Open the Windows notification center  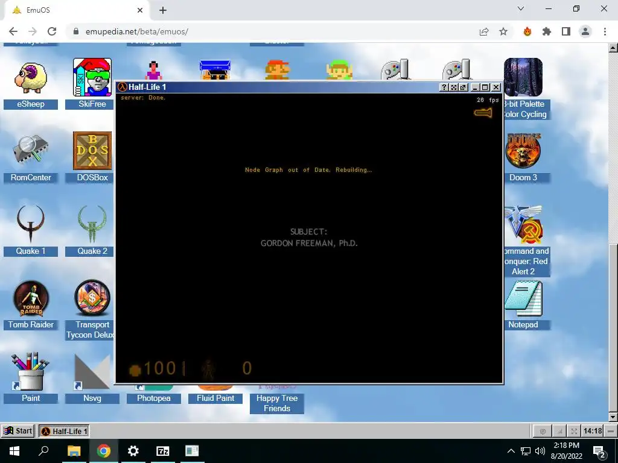(599, 451)
